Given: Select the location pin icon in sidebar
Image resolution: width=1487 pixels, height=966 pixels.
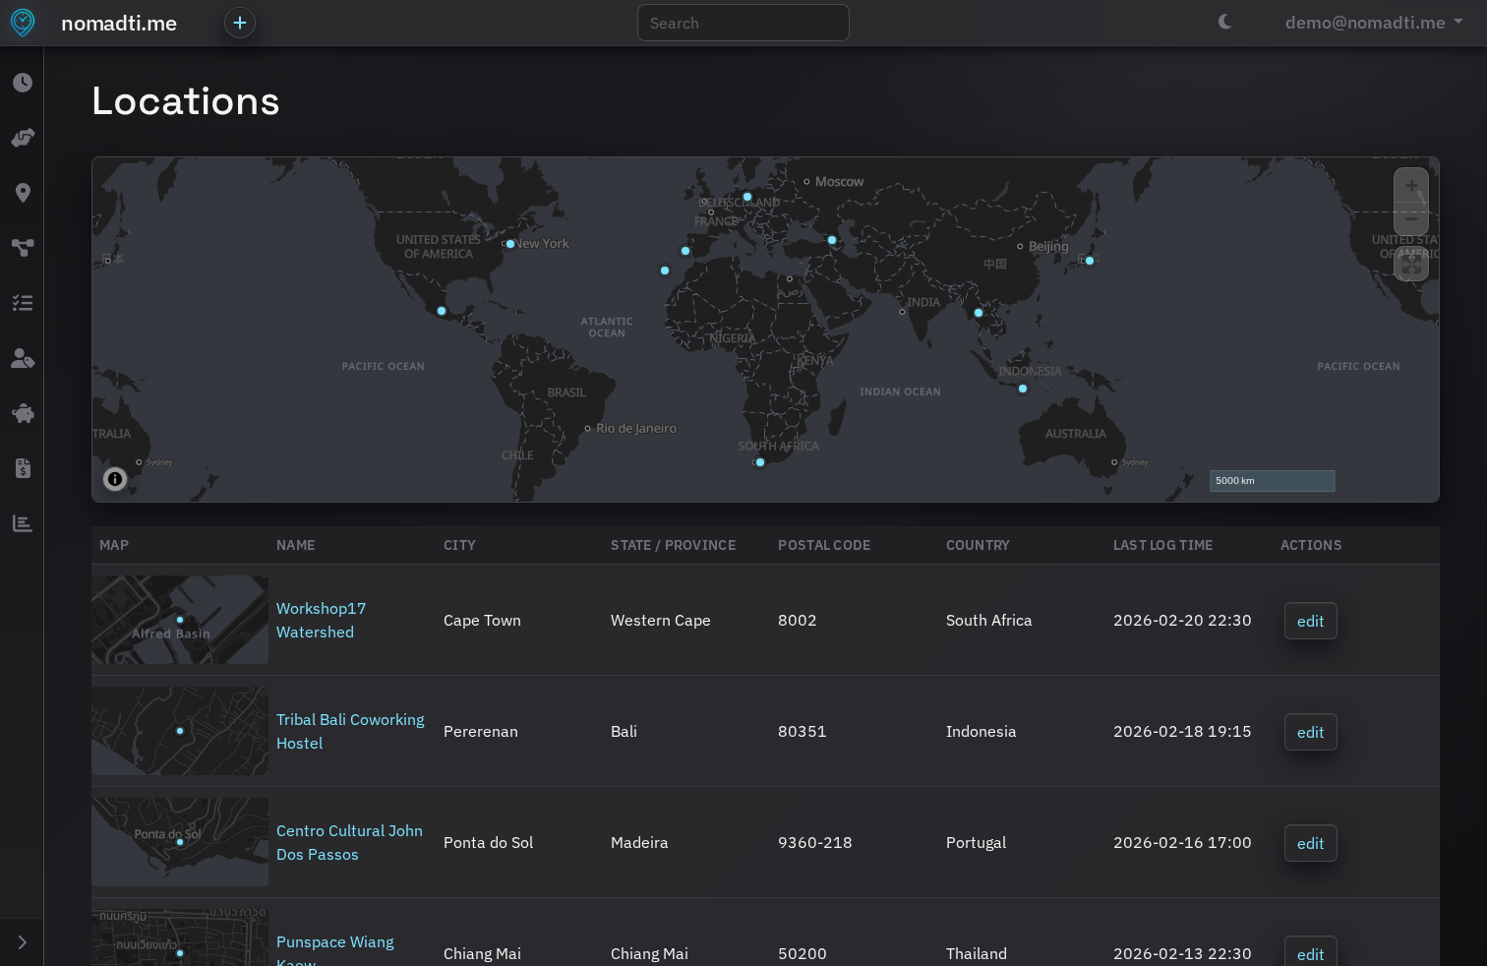Looking at the screenshot, I should 22,193.
